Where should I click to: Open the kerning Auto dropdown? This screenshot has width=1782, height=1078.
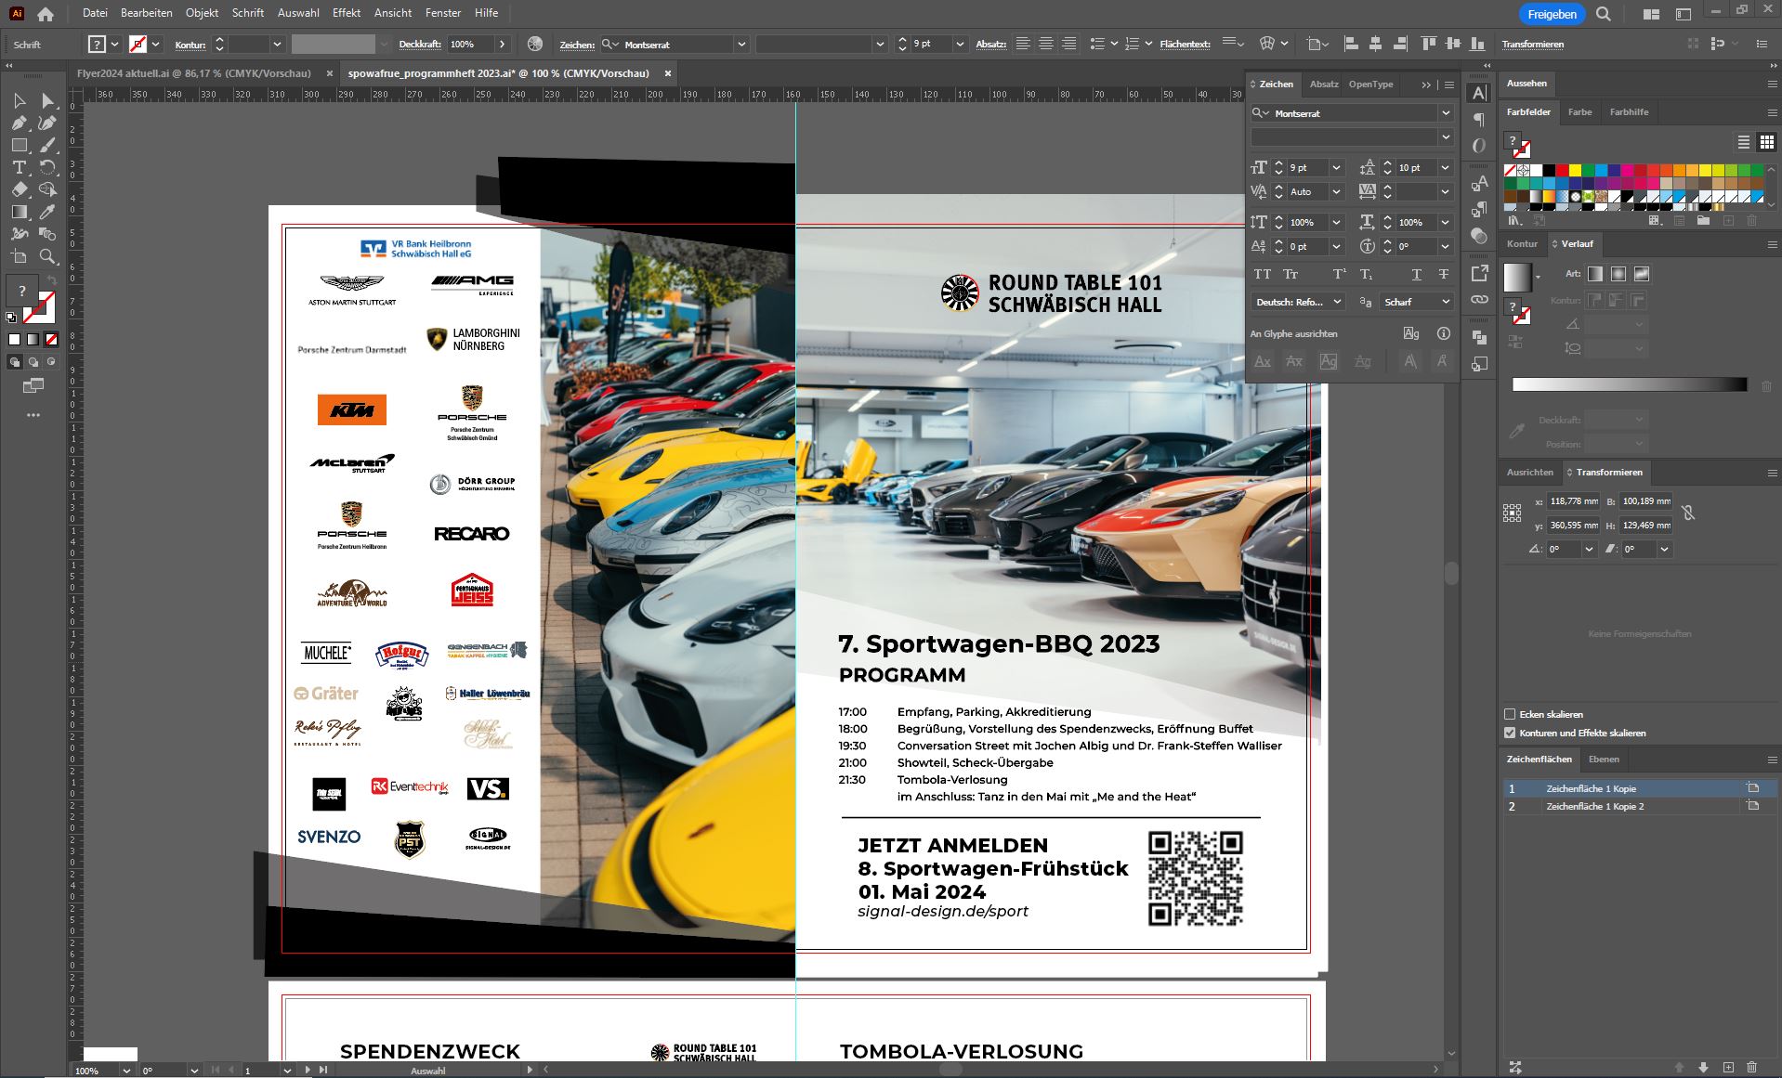1336,192
